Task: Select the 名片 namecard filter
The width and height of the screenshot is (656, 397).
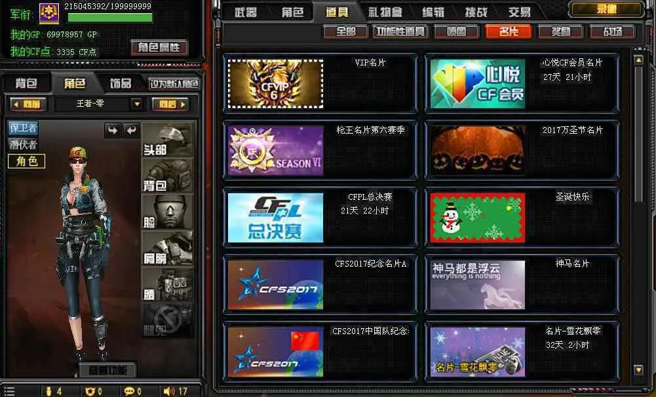Action: [509, 31]
